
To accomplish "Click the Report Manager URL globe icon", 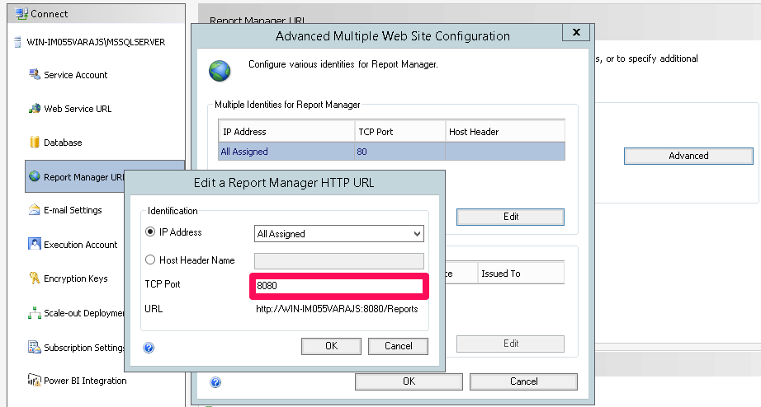I will tap(34, 176).
